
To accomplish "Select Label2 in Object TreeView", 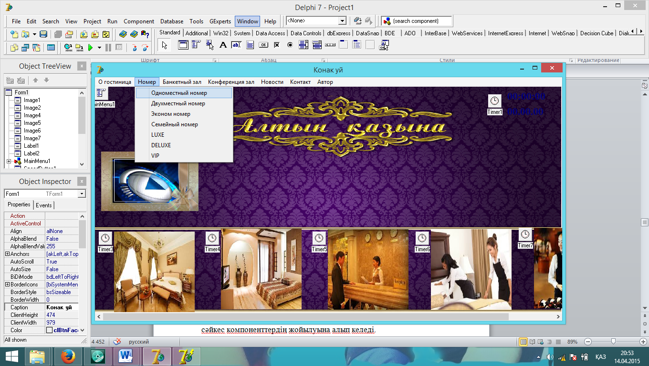I will (x=31, y=153).
